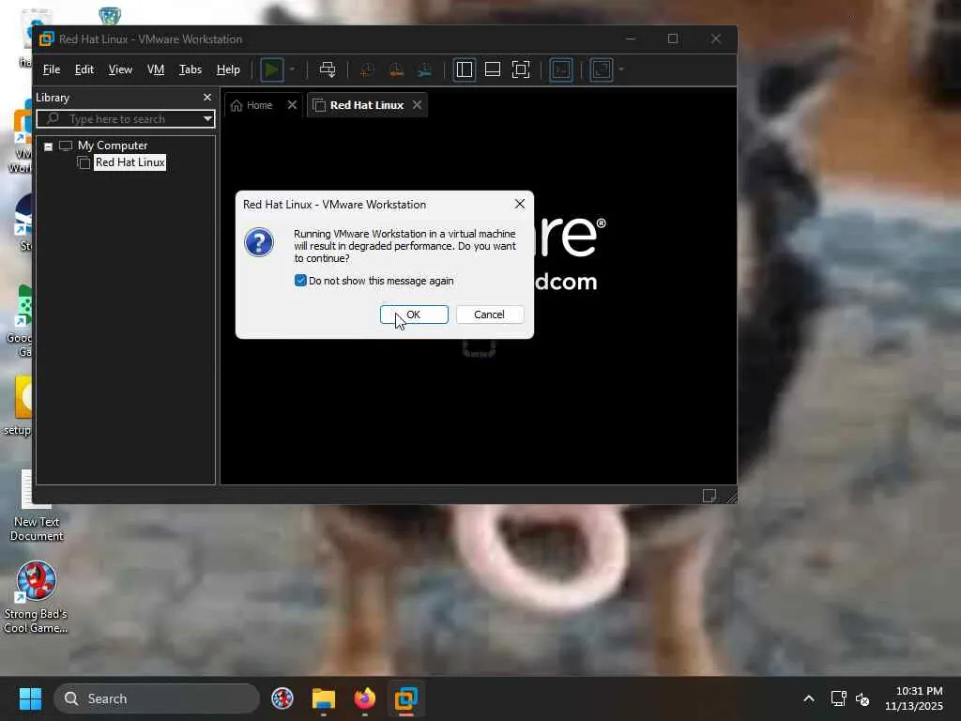This screenshot has width=961, height=721.
Task: Open the VM menu
Action: click(x=156, y=69)
